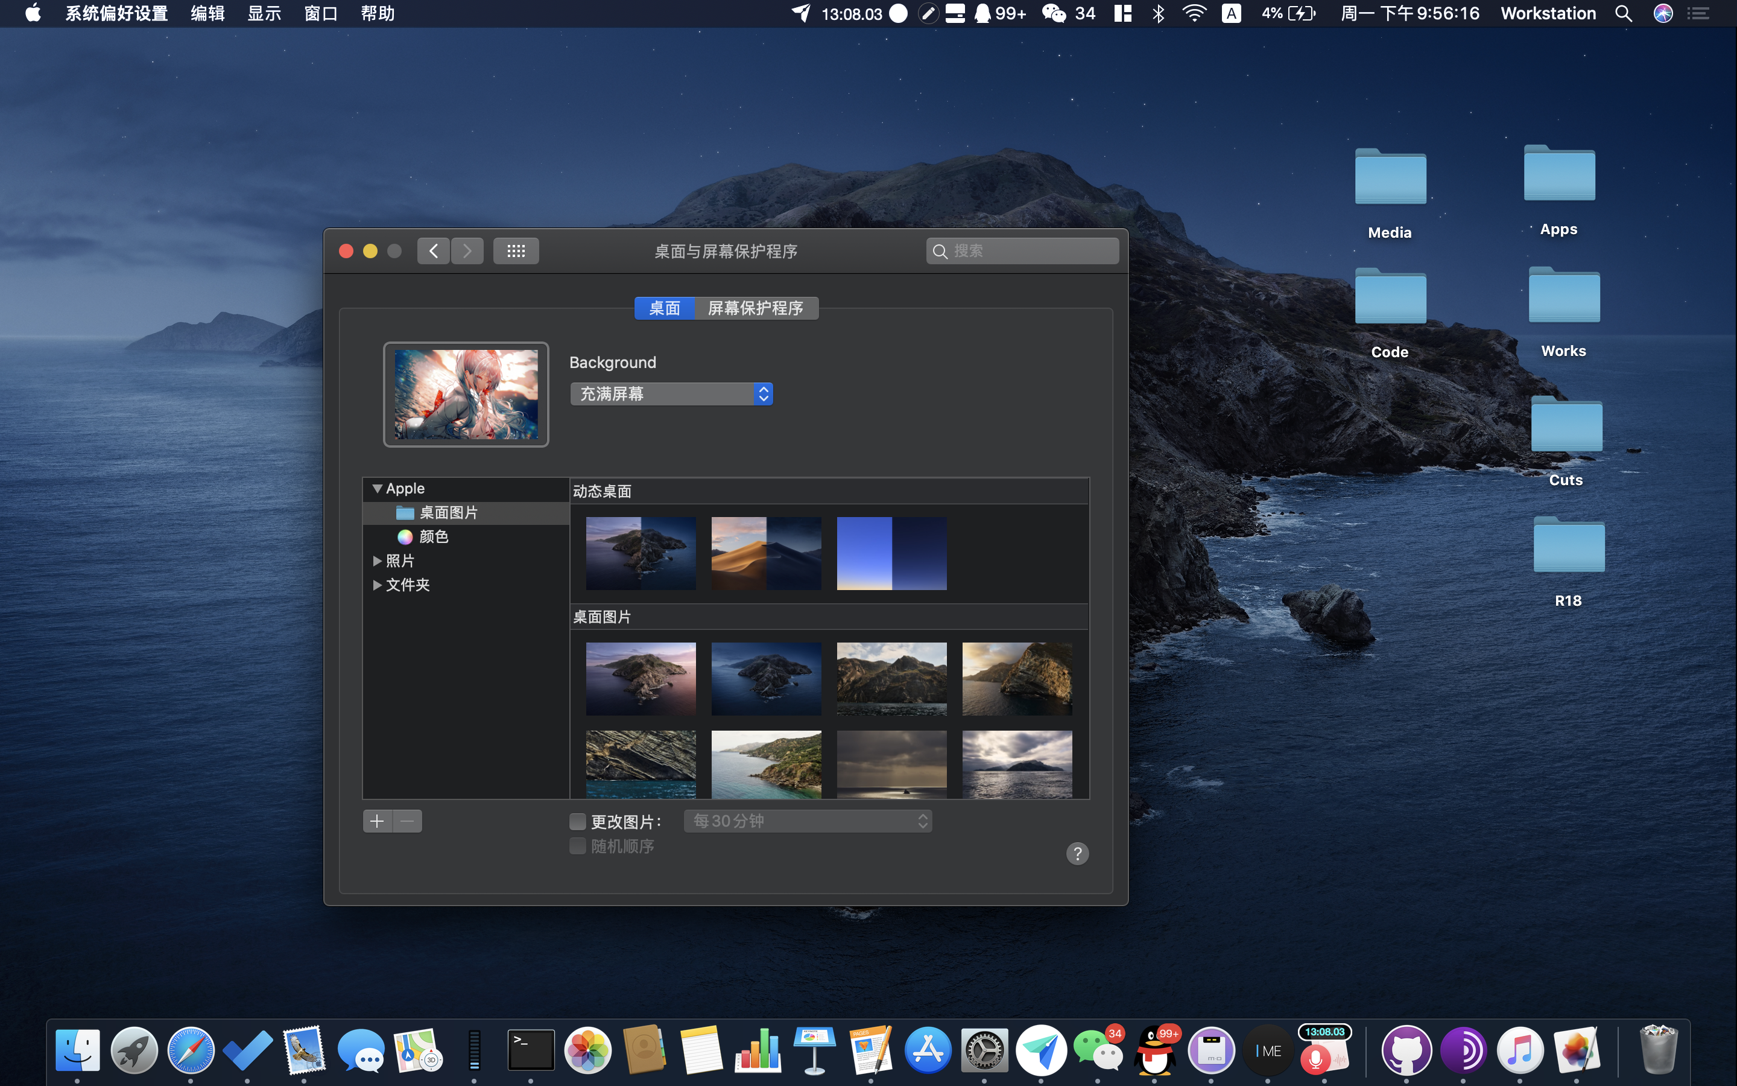Toggle the 随机顺序 checkbox

click(x=578, y=846)
